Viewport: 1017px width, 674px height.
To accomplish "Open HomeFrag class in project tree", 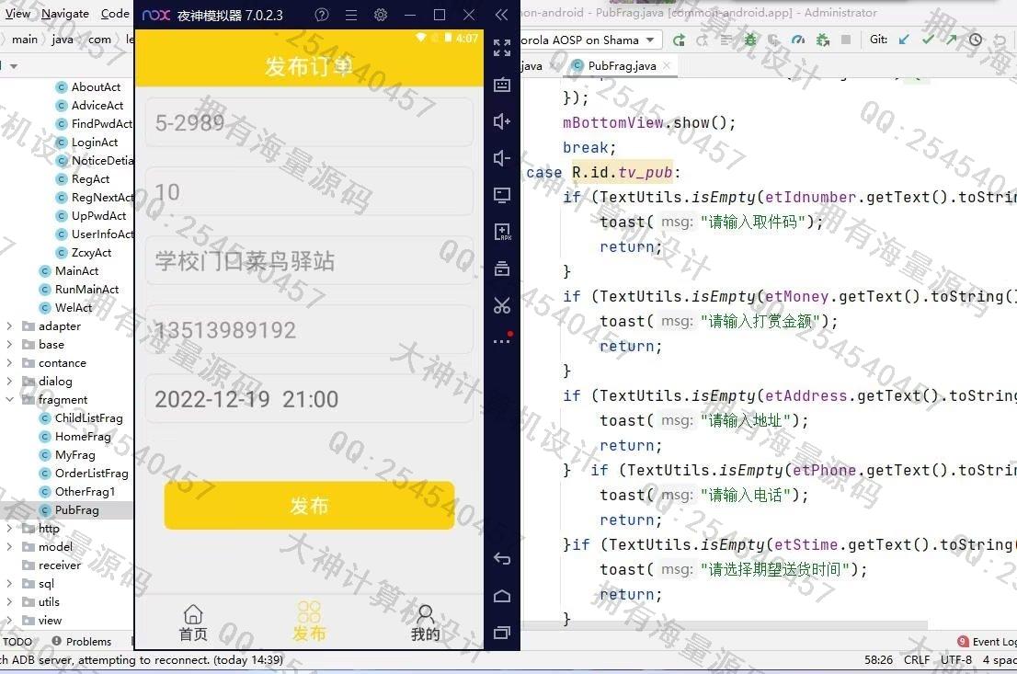I will tap(83, 437).
